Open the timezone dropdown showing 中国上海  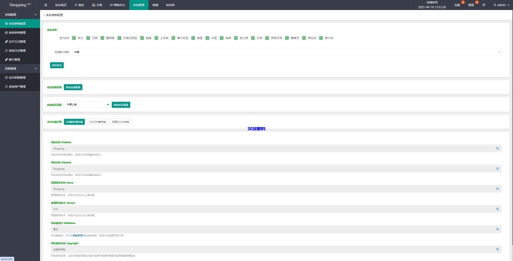(87, 104)
